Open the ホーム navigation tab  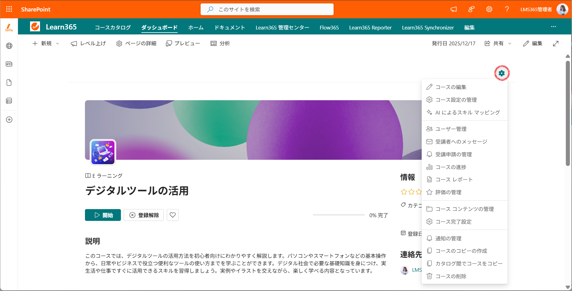point(196,28)
